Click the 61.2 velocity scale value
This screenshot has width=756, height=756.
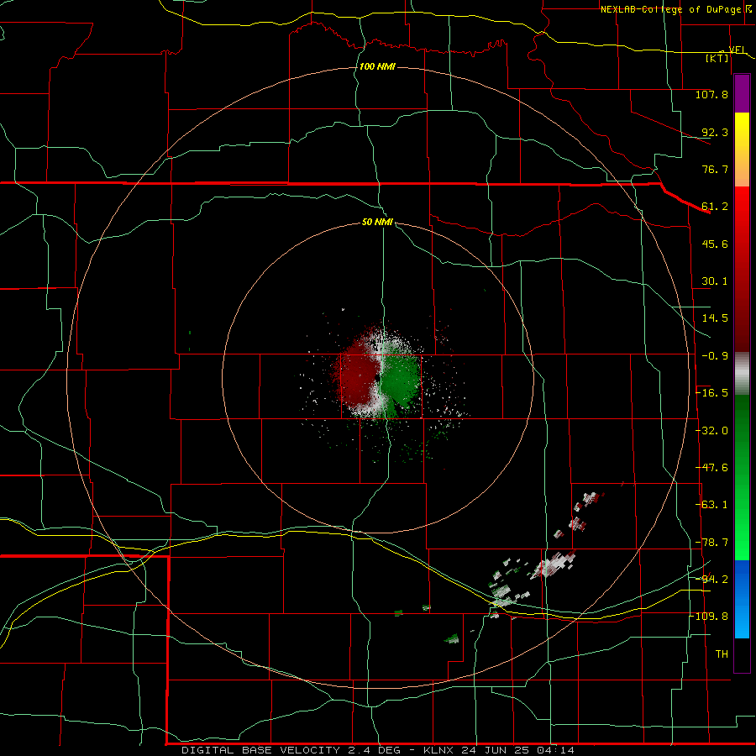(715, 207)
